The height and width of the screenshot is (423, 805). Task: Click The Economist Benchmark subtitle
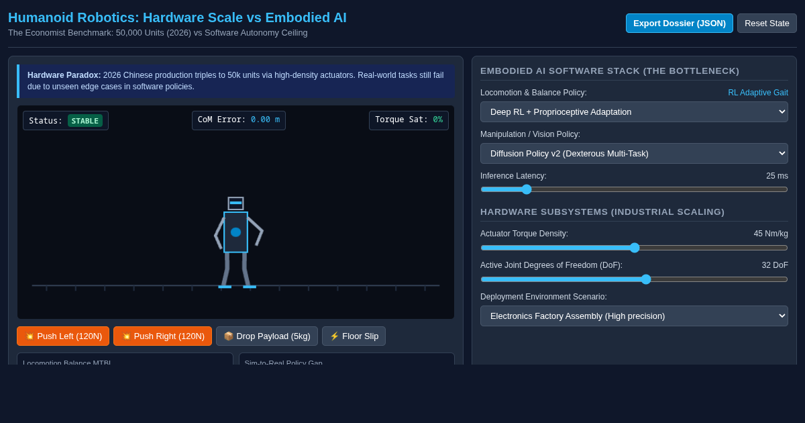pos(158,33)
